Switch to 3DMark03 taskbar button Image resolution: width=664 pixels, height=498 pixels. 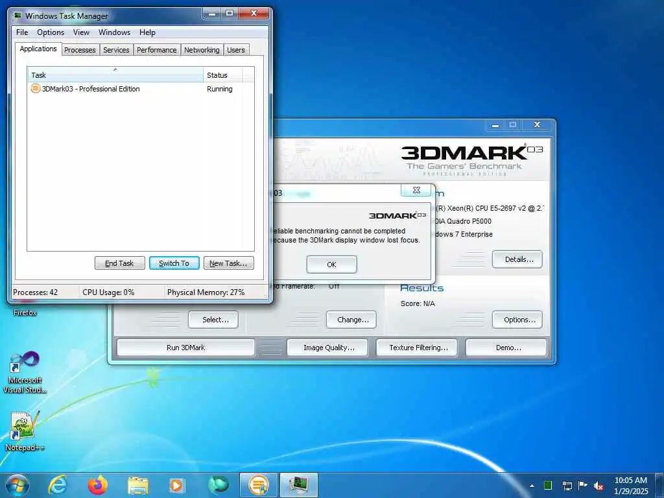click(258, 485)
